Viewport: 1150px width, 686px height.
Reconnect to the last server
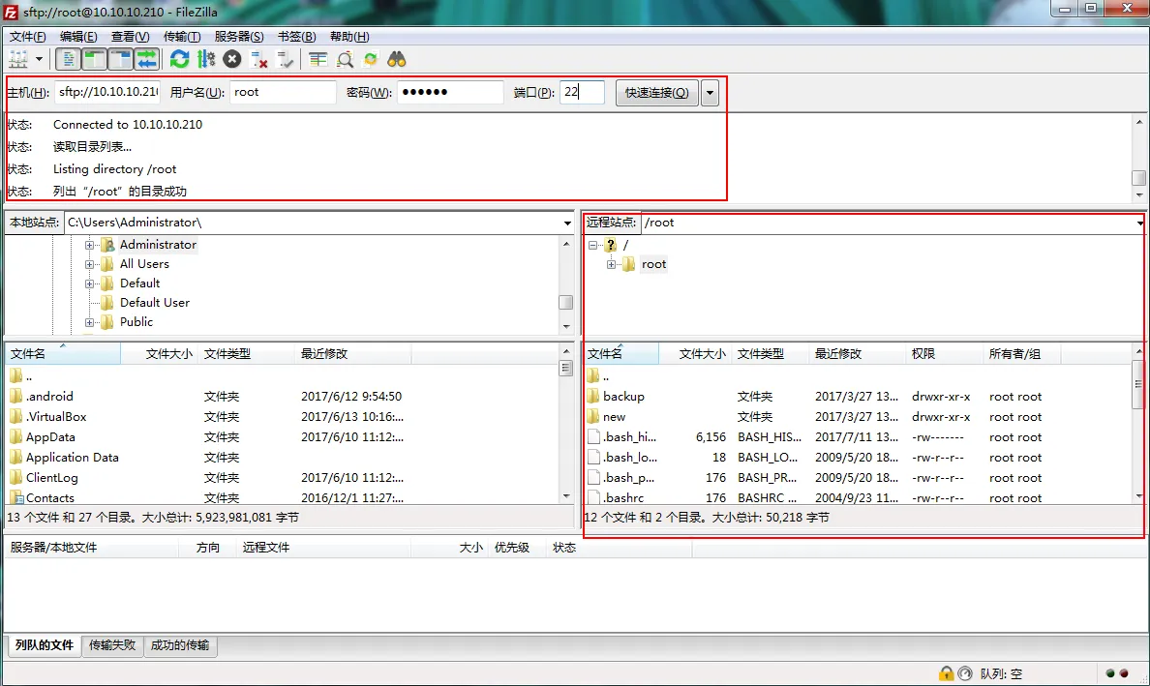[286, 59]
